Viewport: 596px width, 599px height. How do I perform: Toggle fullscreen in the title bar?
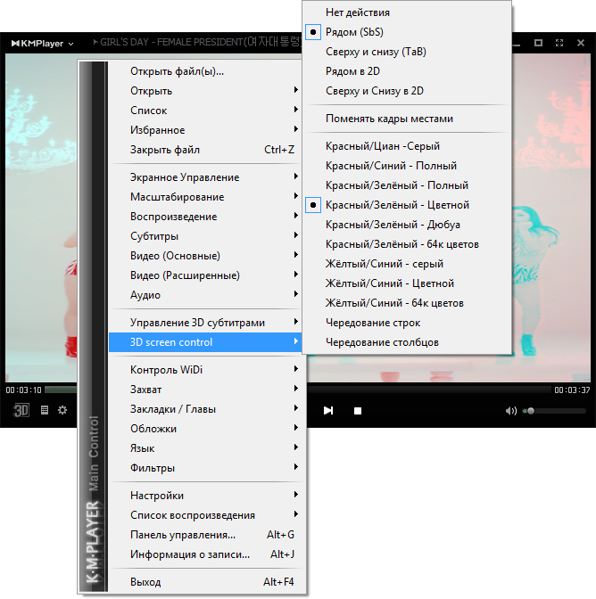click(x=559, y=43)
